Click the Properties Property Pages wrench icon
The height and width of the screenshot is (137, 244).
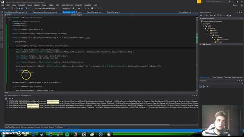(207, 86)
